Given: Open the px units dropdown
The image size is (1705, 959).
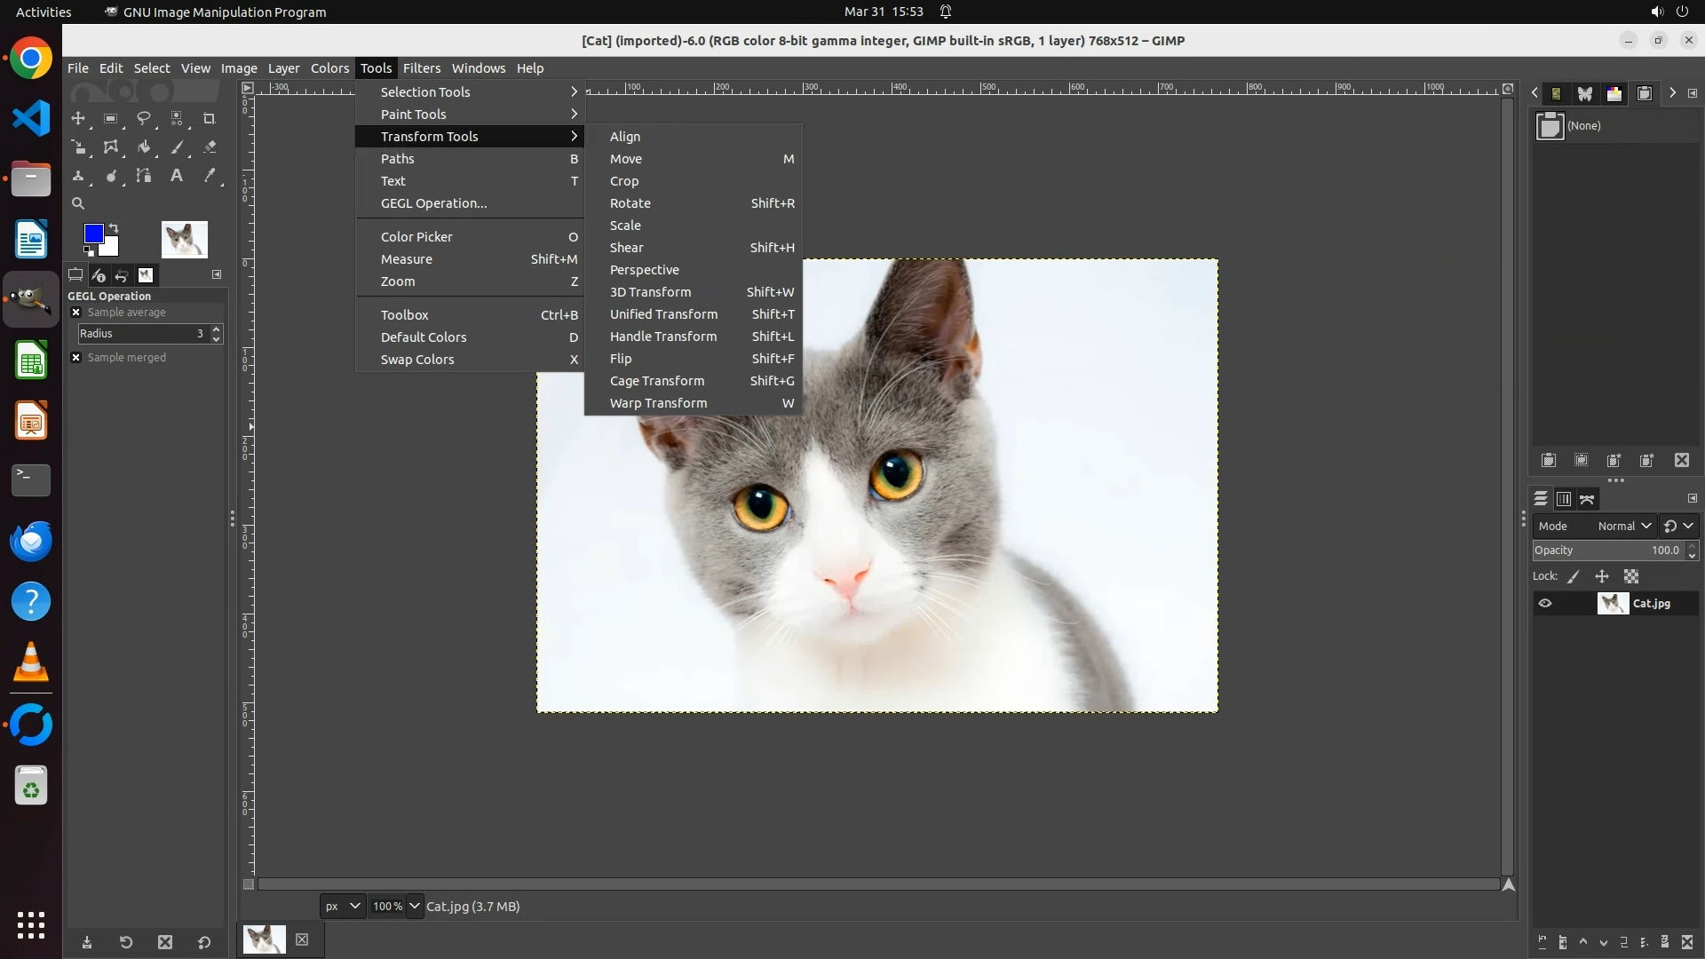Looking at the screenshot, I should tap(342, 907).
